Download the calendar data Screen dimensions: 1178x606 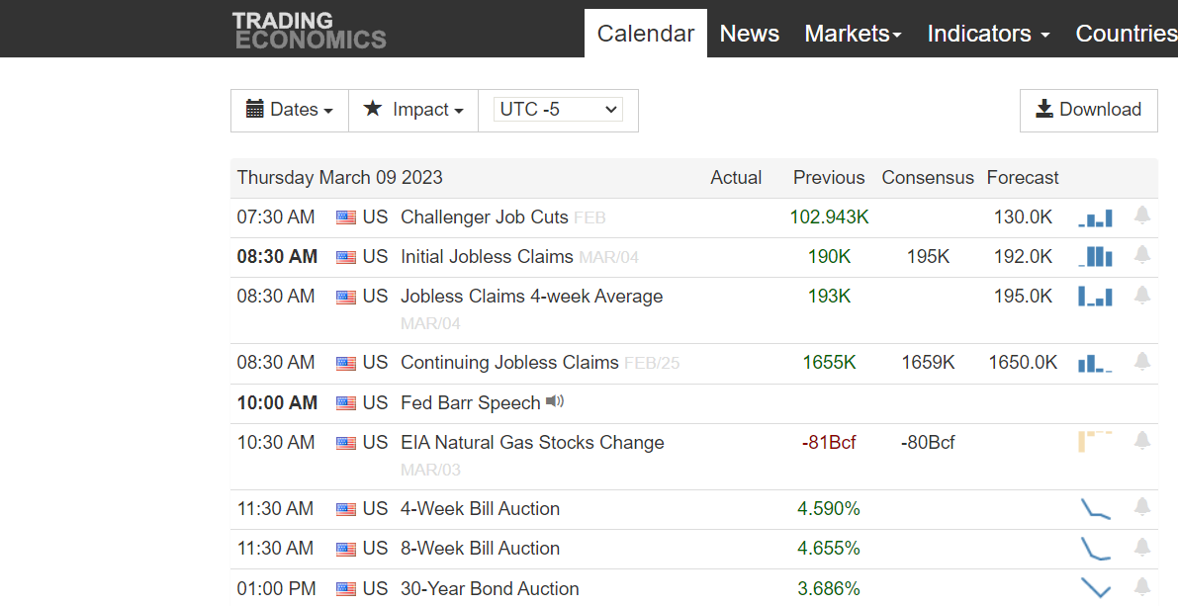[1089, 111]
